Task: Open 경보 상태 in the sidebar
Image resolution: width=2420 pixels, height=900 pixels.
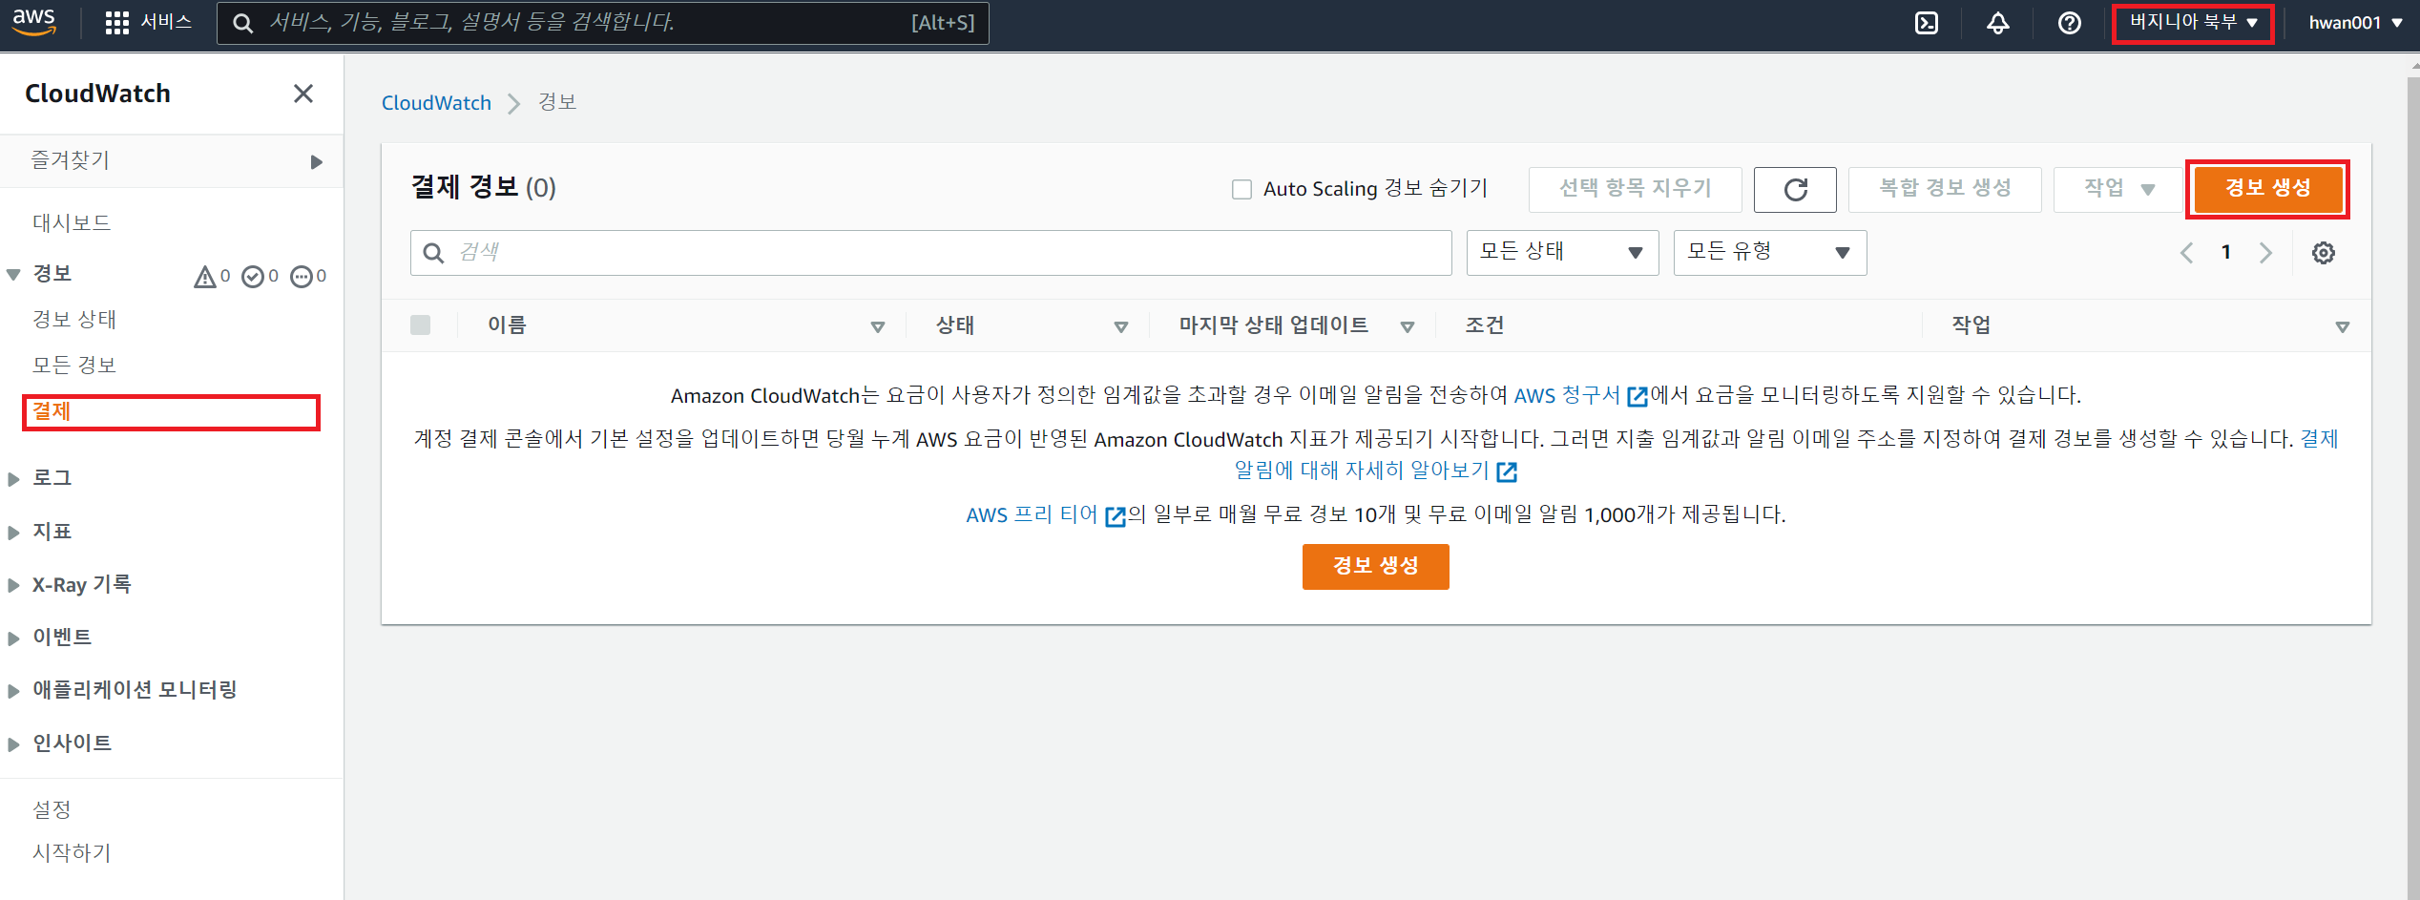Action: (74, 320)
